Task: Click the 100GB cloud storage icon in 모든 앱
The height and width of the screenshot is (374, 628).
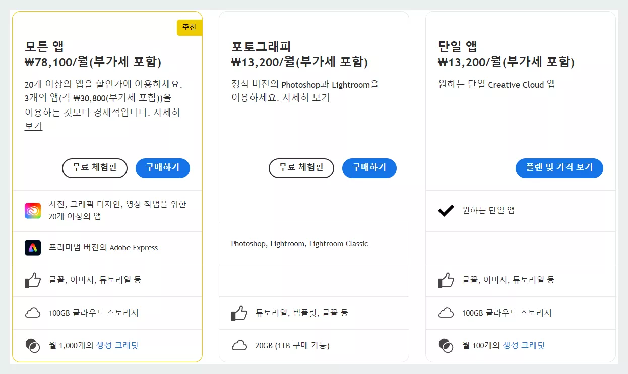Action: [x=32, y=313]
